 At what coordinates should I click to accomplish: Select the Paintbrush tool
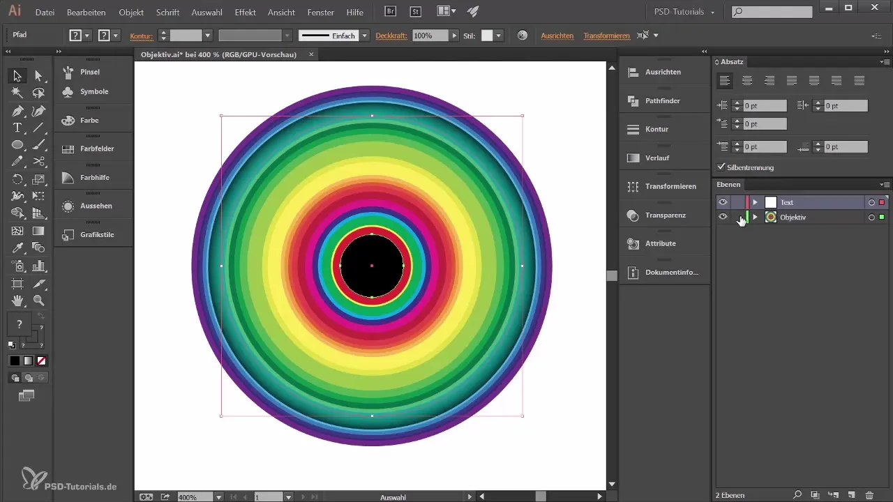click(x=39, y=144)
